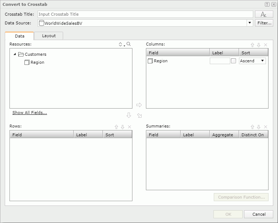Click the Crosstab Title input field
Image resolution: width=278 pixels, height=223 pixels.
click(145, 14)
